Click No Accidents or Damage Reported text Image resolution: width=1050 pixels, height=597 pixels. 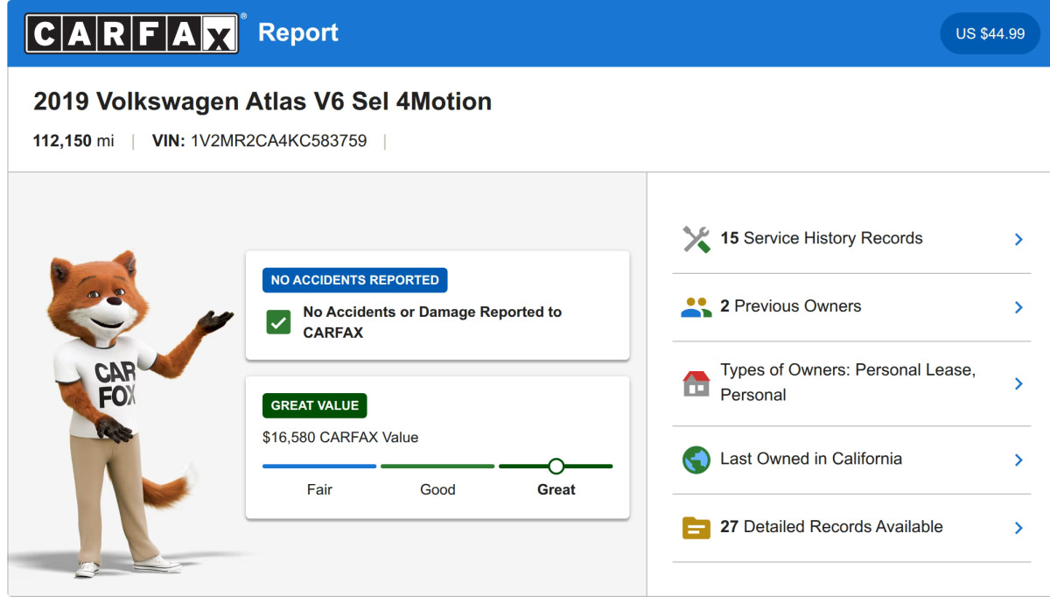[432, 322]
